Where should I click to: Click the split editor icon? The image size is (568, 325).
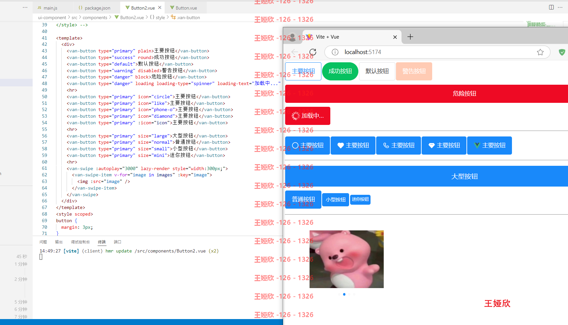(551, 7)
